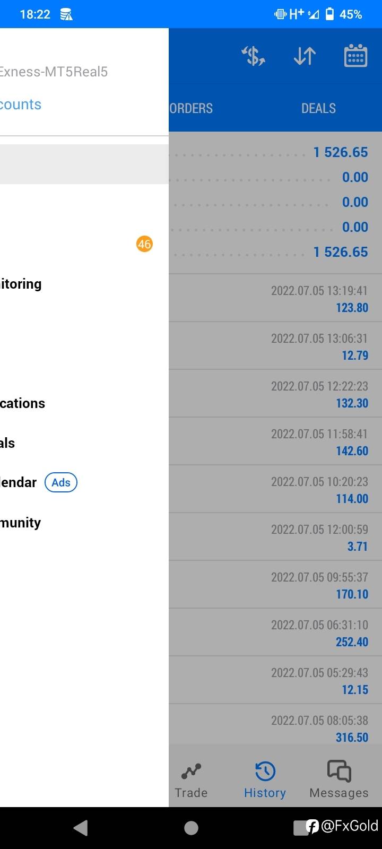Tap the up-down sort arrows icon
This screenshot has width=382, height=849.
point(305,56)
